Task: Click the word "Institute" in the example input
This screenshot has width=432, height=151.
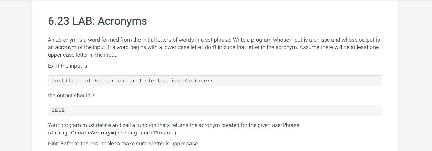Action: (66, 81)
